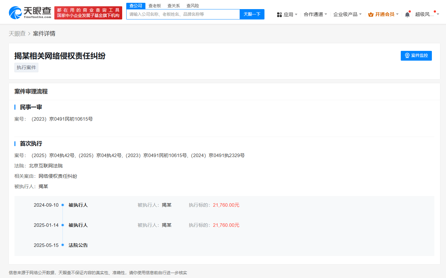Click the 2025-05-15 timeline marker dot
Screen dimensions: 446x278
click(x=63, y=245)
